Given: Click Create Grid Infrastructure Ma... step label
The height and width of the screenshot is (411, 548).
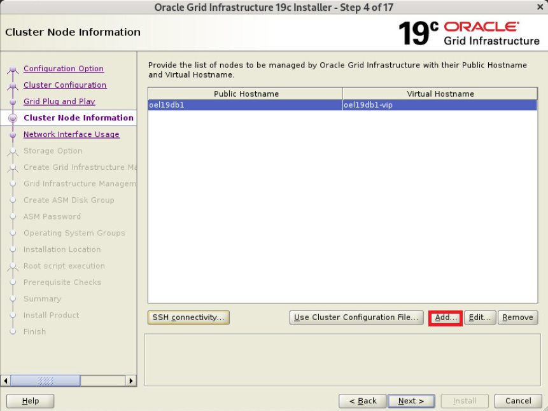Looking at the screenshot, I should point(80,167).
